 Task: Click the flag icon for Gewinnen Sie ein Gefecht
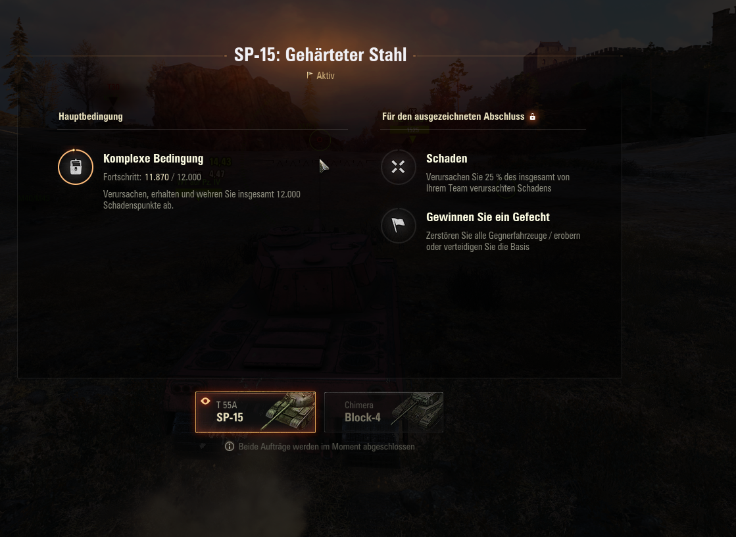point(398,226)
